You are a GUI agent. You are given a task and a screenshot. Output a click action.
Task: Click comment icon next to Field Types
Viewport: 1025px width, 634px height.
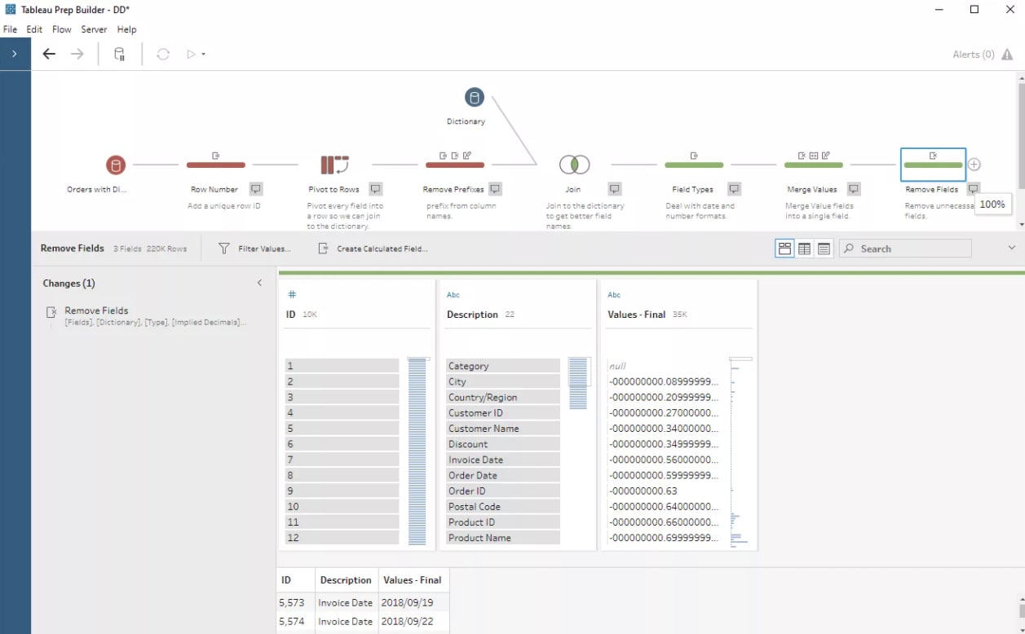[x=735, y=189]
